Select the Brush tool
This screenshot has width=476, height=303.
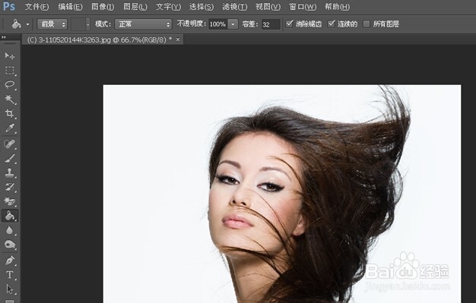(x=10, y=158)
